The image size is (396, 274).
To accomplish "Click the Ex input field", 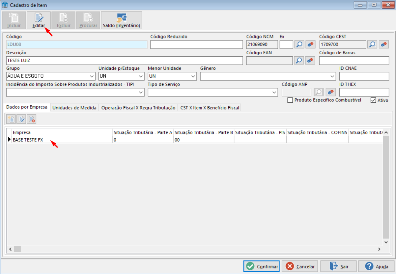I will tap(286, 44).
